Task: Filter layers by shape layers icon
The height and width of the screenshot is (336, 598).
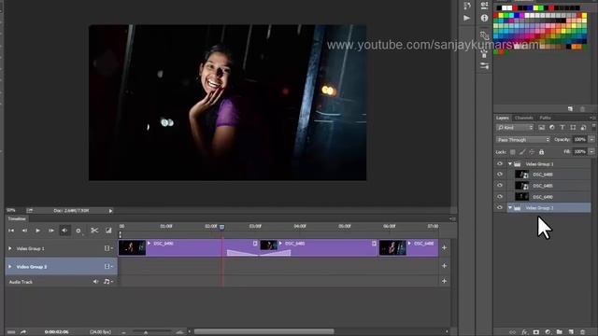Action: click(573, 128)
